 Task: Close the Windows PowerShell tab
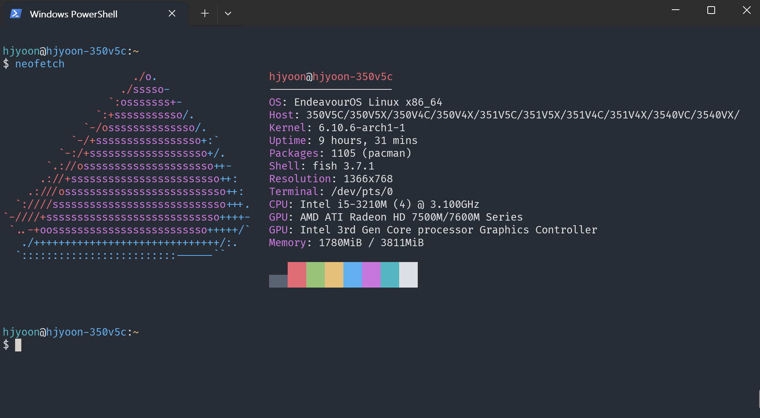(x=172, y=14)
